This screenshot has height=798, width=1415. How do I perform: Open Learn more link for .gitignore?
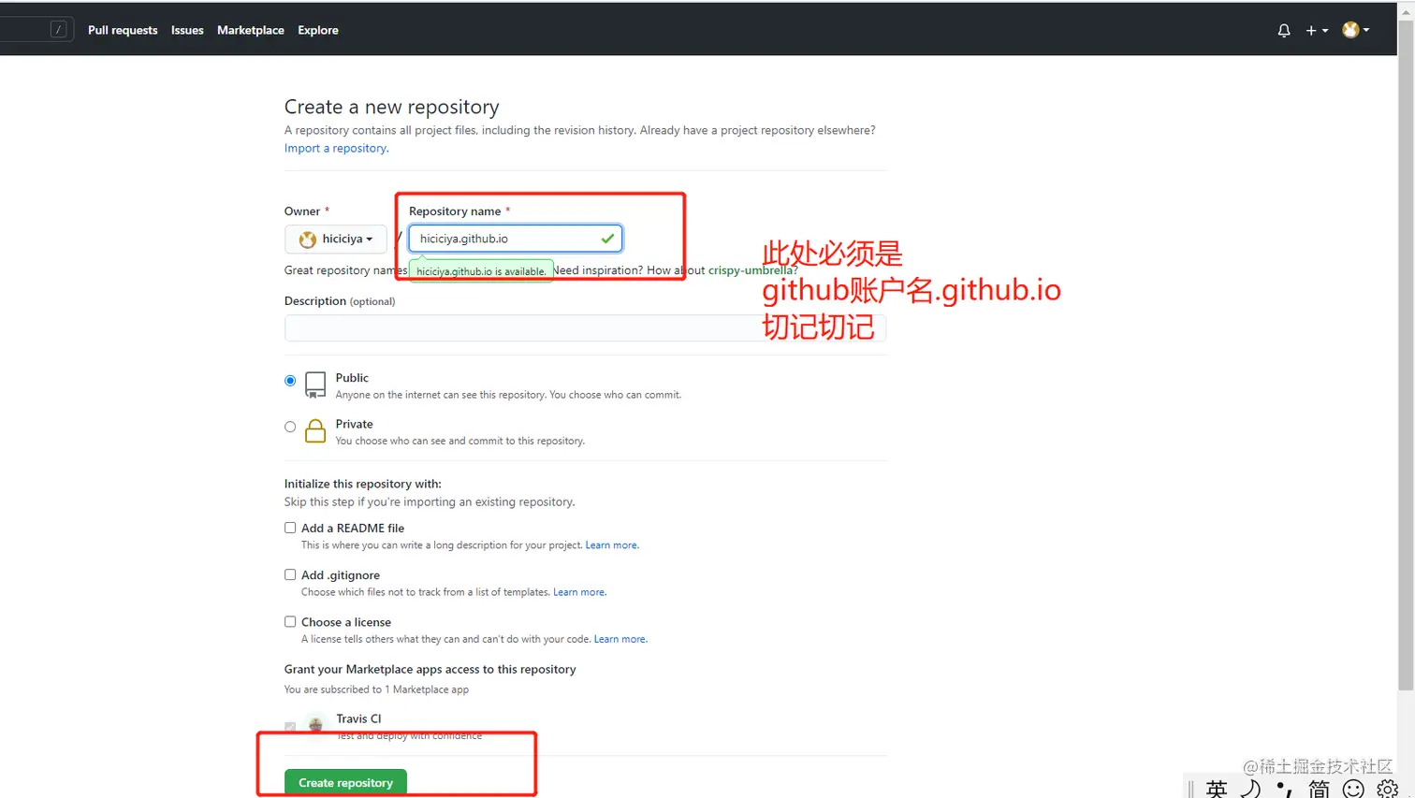[x=579, y=592]
